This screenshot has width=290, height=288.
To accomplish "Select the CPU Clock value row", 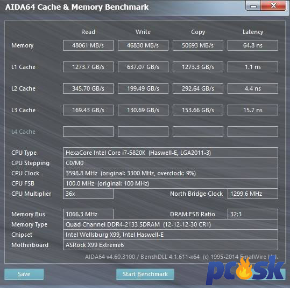I will (x=171, y=173).
